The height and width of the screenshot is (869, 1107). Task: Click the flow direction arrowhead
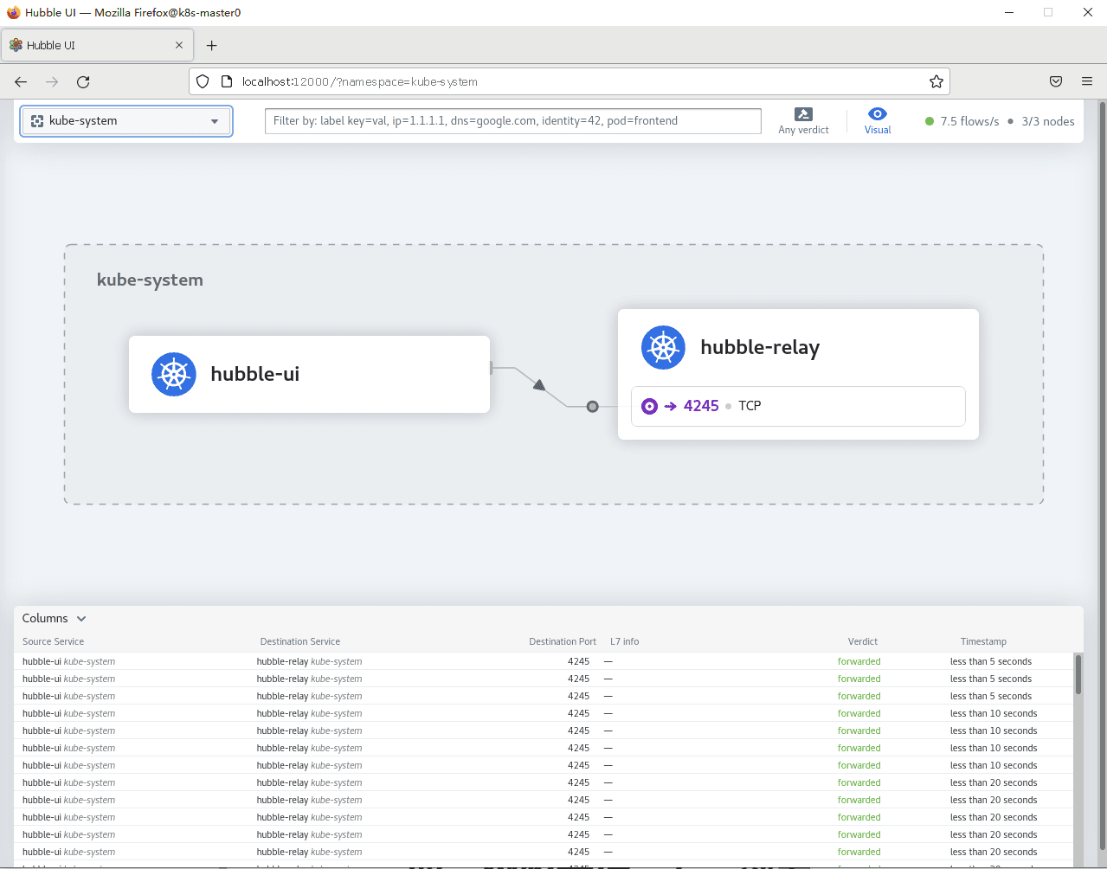(x=539, y=385)
